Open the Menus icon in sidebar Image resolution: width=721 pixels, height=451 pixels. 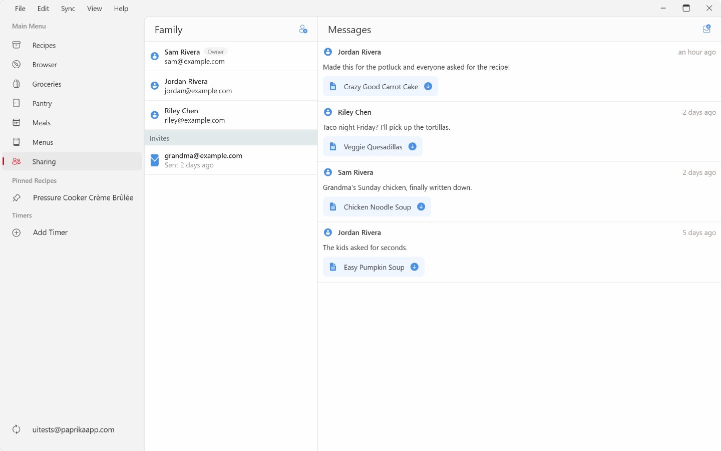coord(17,142)
